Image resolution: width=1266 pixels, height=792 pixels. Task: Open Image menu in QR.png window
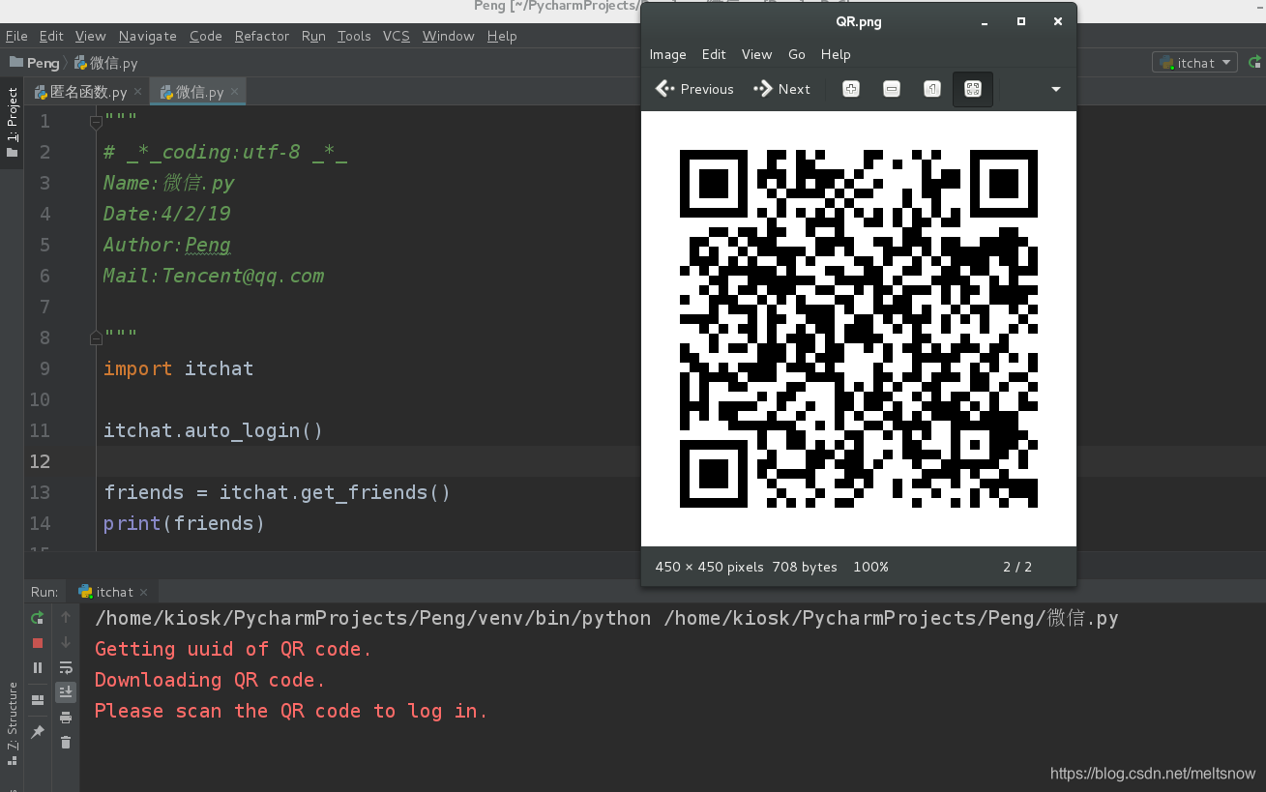667,54
